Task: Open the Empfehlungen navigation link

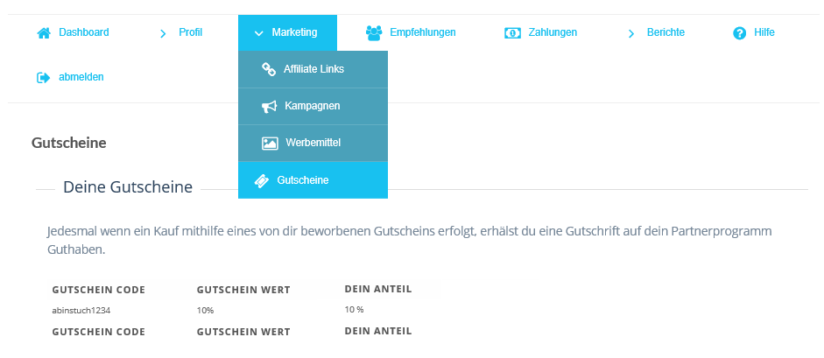Action: (x=423, y=32)
